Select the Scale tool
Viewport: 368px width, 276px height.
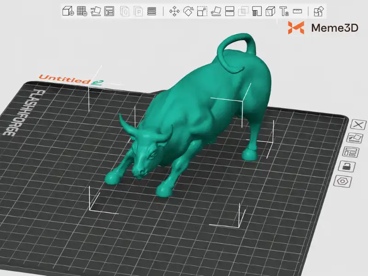click(202, 11)
